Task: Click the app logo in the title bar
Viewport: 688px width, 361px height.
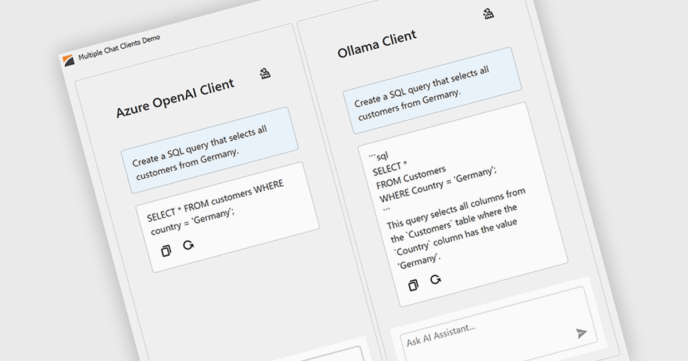Action: [x=69, y=60]
